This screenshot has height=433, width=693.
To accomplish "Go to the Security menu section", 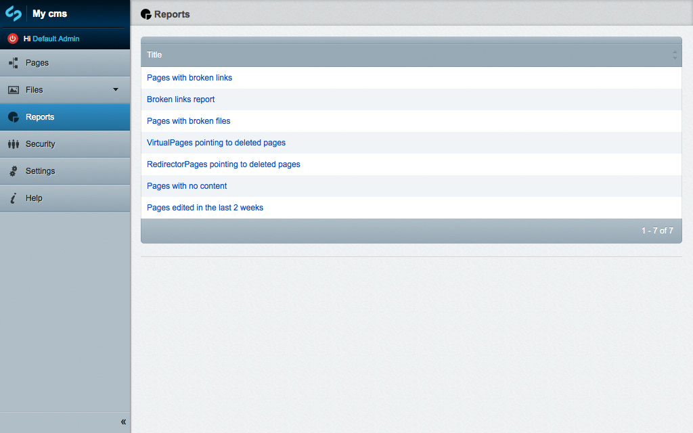I will [x=41, y=144].
